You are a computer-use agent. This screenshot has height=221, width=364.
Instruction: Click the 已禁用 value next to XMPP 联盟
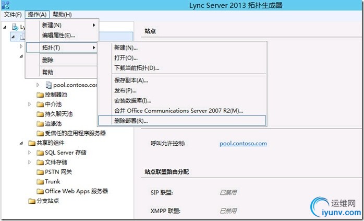point(228,211)
